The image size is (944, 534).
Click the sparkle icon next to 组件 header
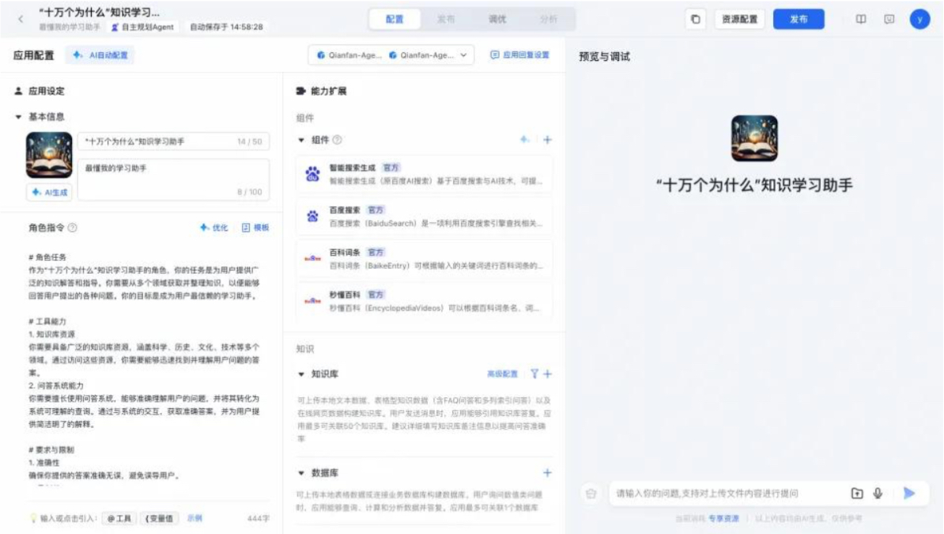click(525, 140)
